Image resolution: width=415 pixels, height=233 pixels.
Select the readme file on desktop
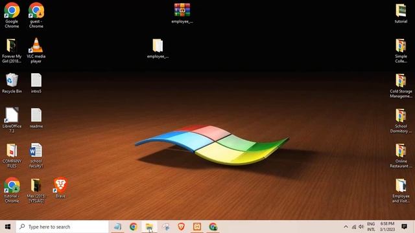(36, 118)
